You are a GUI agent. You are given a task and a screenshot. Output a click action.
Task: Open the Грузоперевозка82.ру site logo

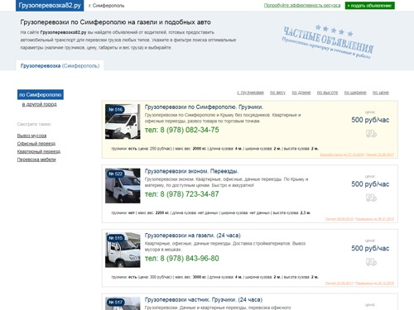(50, 6)
